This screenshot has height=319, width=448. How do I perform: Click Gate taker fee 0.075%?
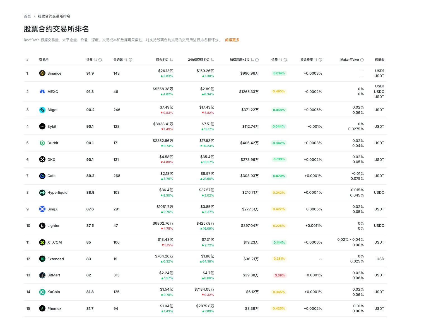[357, 179]
